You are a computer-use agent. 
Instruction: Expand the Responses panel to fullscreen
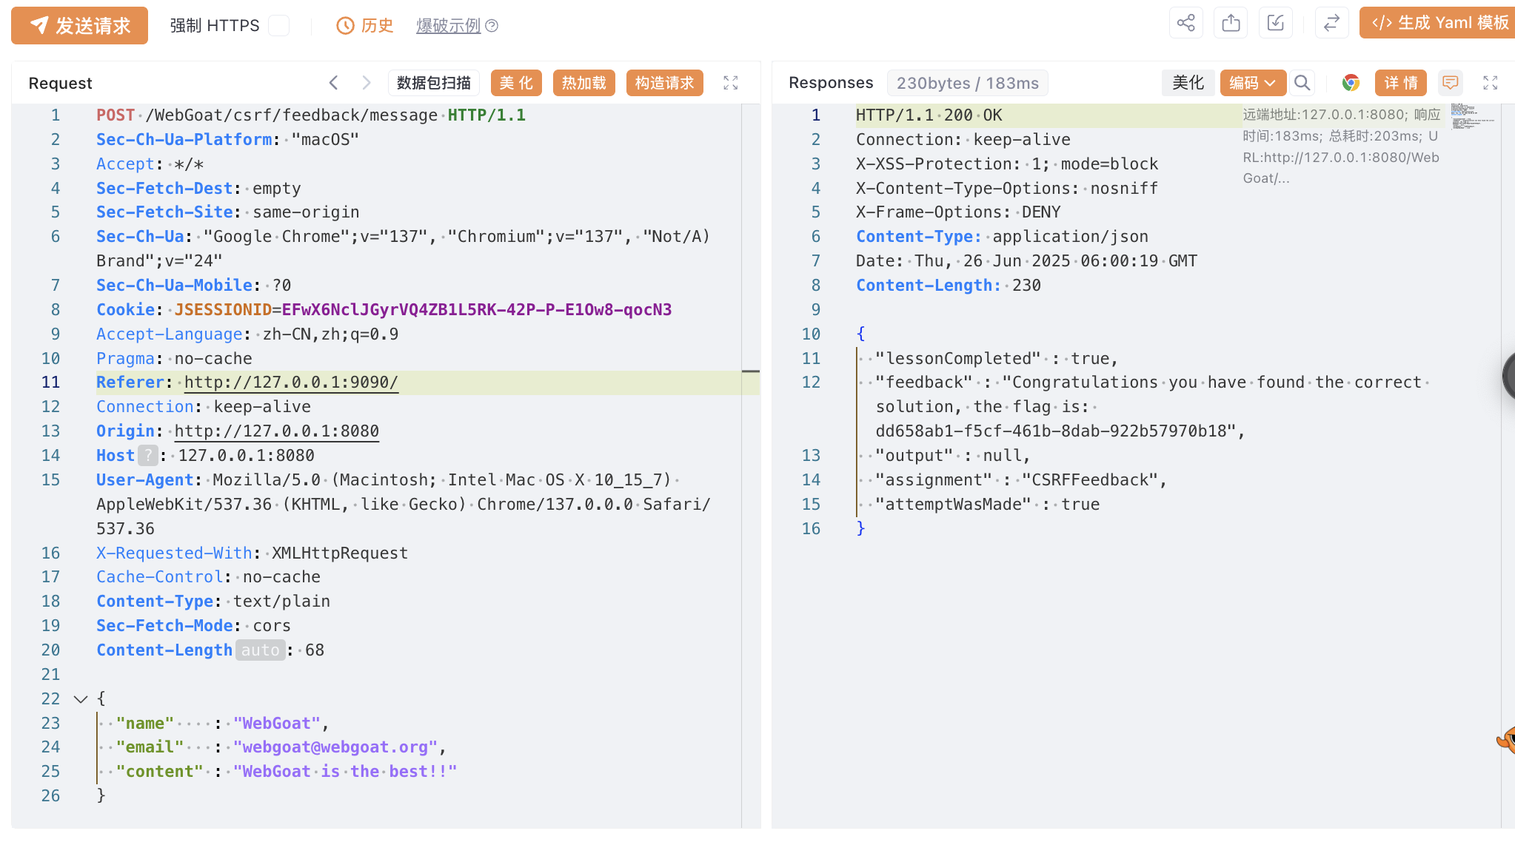(x=1491, y=83)
